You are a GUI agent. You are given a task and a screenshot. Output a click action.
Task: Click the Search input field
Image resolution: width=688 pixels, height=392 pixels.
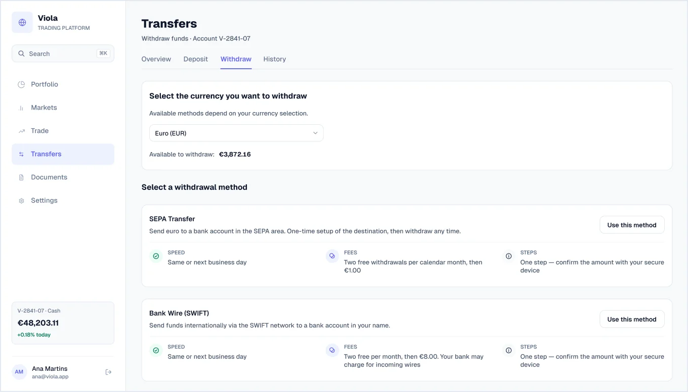63,54
